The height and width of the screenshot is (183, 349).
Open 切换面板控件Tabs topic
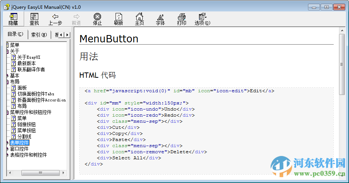[36, 94]
